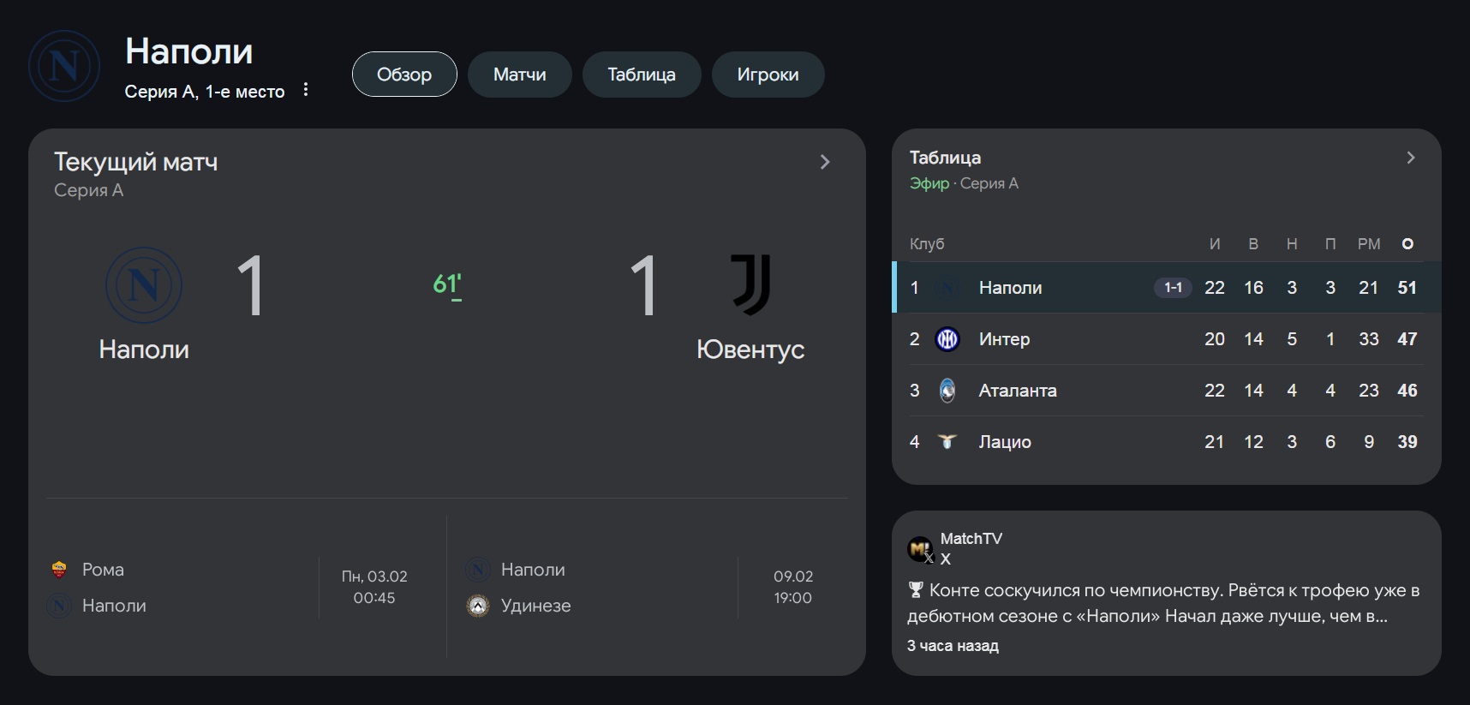Click the MatchTV source name
Viewport: 1470px width, 705px height.
[x=971, y=539]
